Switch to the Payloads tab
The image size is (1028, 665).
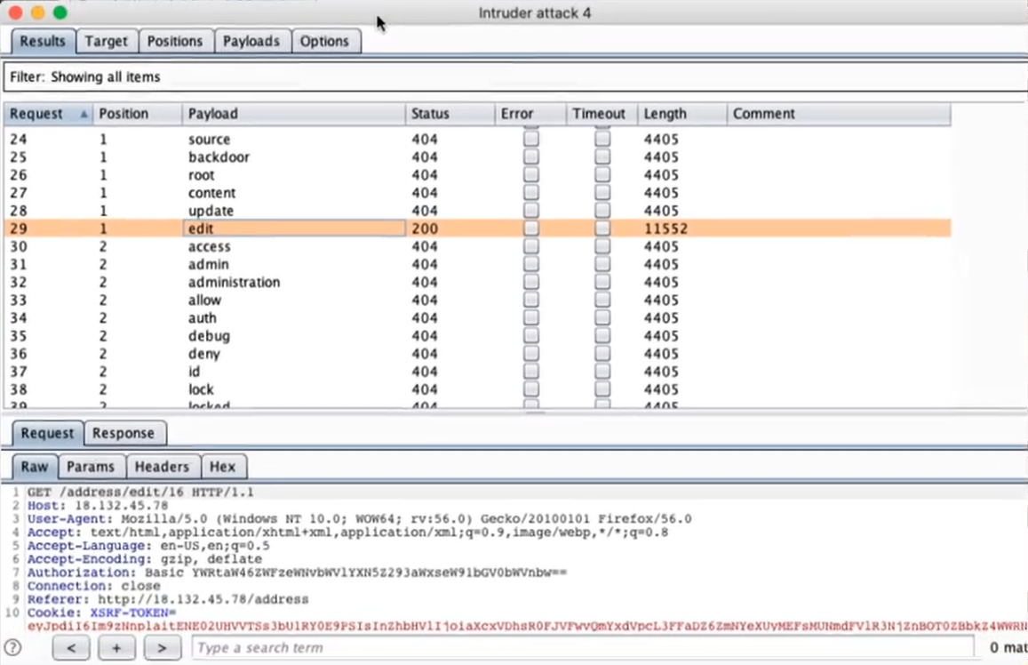pyautogui.click(x=251, y=41)
